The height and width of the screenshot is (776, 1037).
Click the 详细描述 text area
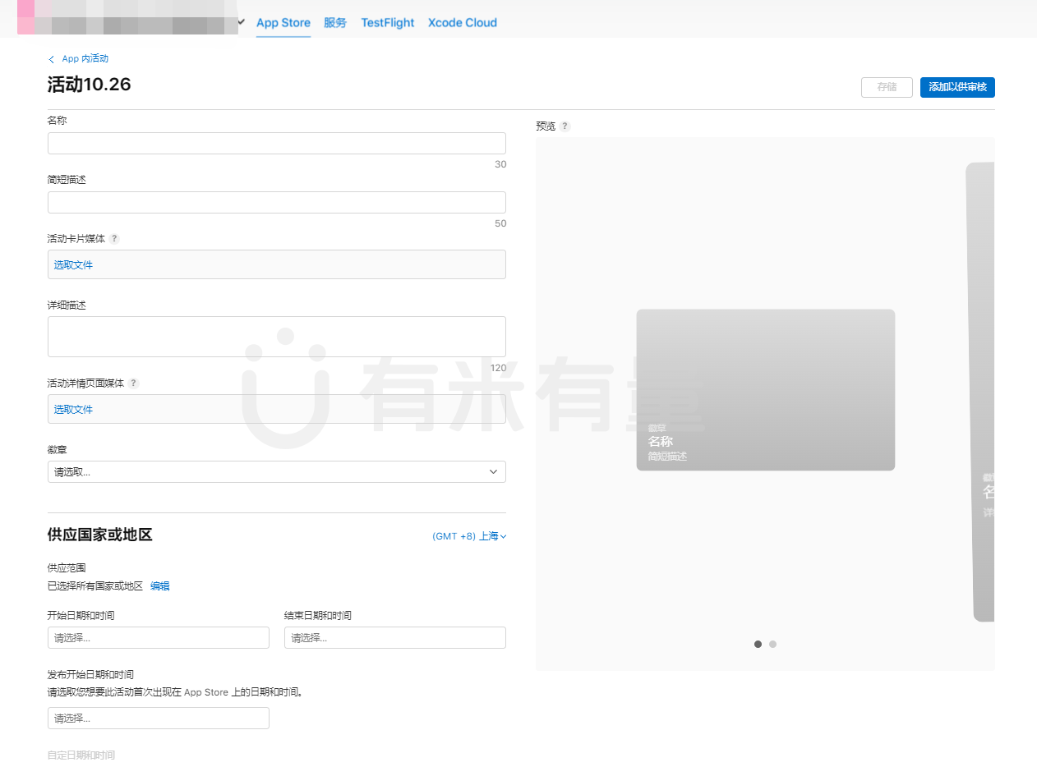[277, 337]
